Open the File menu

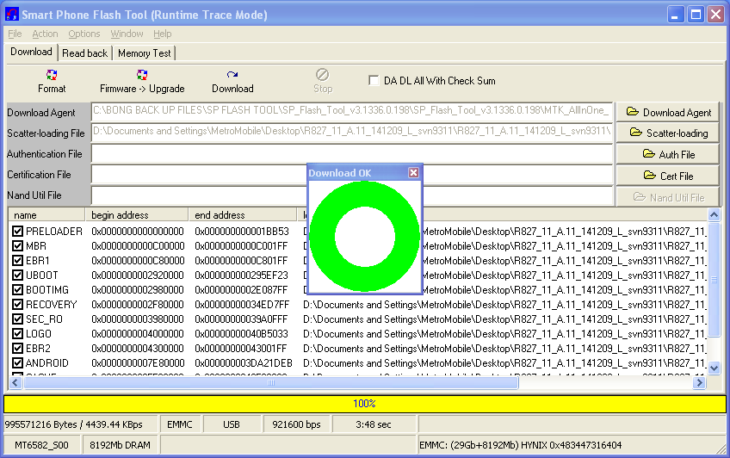click(15, 34)
